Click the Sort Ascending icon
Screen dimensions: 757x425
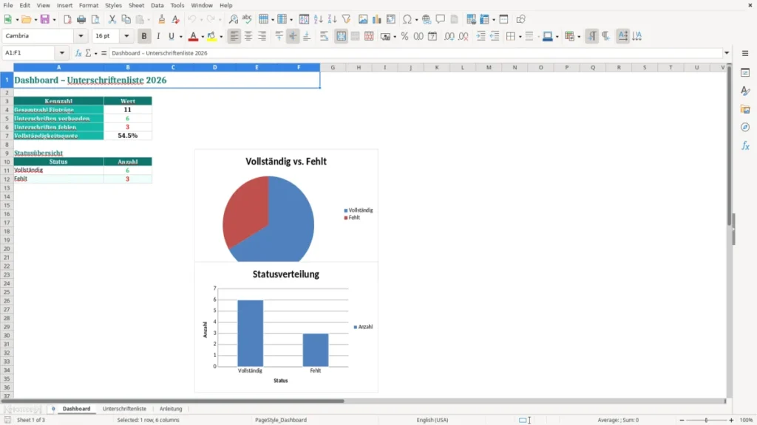[318, 19]
